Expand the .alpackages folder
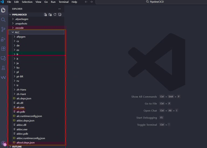This screenshot has height=148, width=207. 36,19
